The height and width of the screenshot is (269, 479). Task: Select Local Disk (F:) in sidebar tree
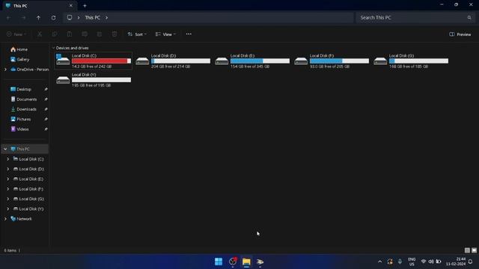click(28, 189)
